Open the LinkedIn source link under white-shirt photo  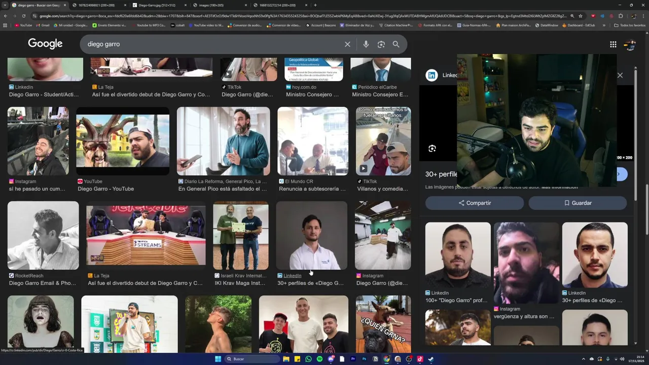coord(292,276)
